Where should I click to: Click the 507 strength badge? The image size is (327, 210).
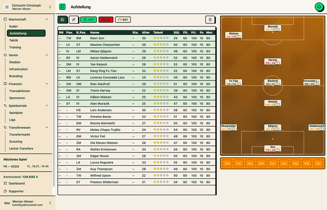coord(123,20)
